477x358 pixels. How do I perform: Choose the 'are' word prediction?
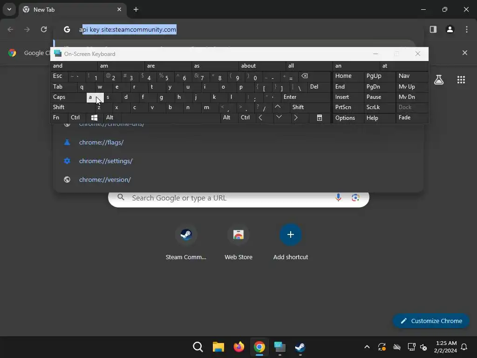pyautogui.click(x=168, y=66)
